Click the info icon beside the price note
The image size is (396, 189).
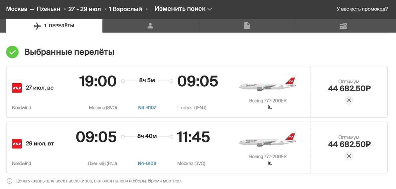(10, 181)
